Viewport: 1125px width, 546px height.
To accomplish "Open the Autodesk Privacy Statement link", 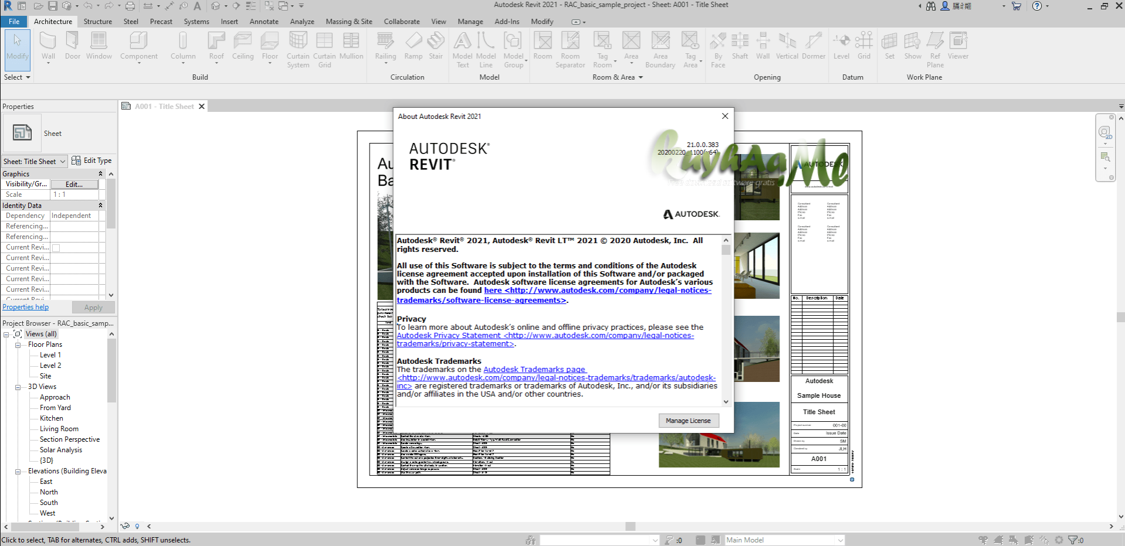I will click(545, 340).
